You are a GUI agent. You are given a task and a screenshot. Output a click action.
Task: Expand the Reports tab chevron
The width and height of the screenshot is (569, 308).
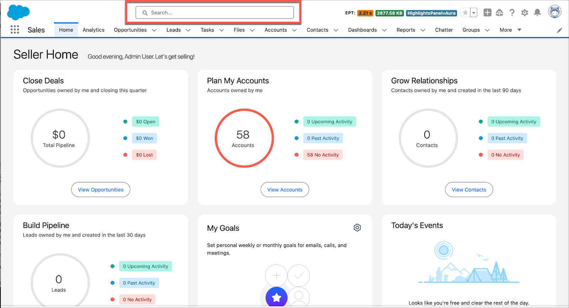coord(423,30)
